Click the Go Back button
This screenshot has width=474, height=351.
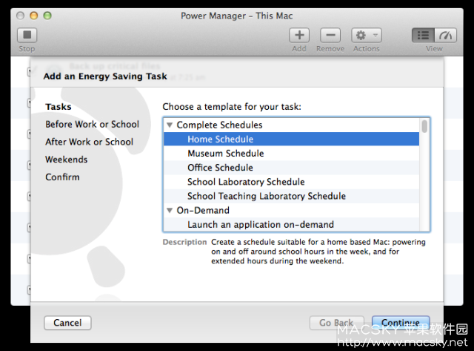pos(336,323)
